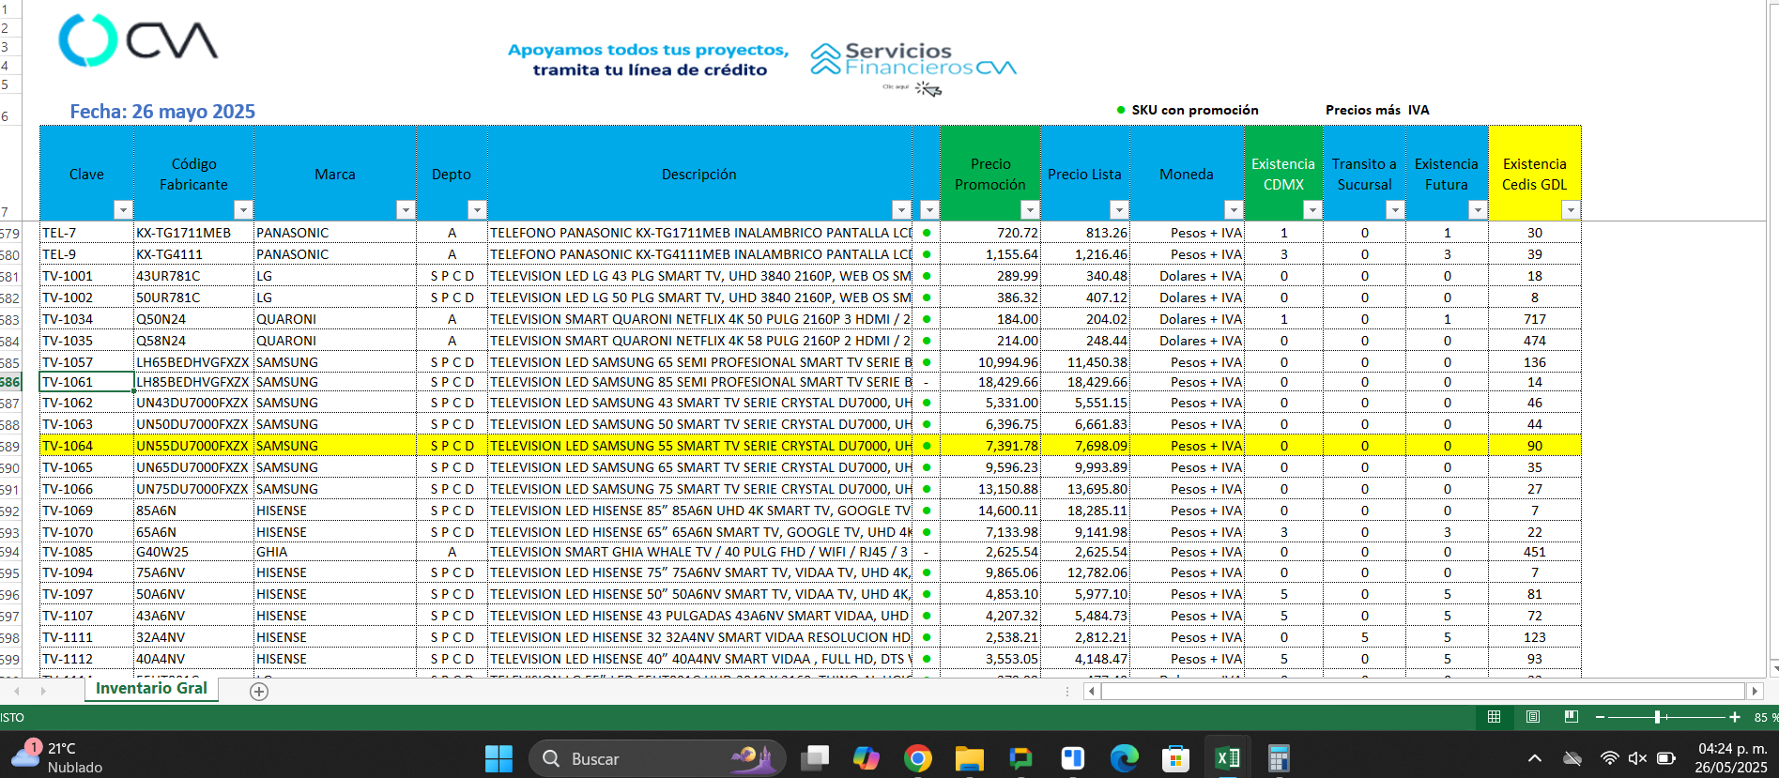1779x778 pixels.
Task: Click the Descripción column header
Action: (x=699, y=174)
